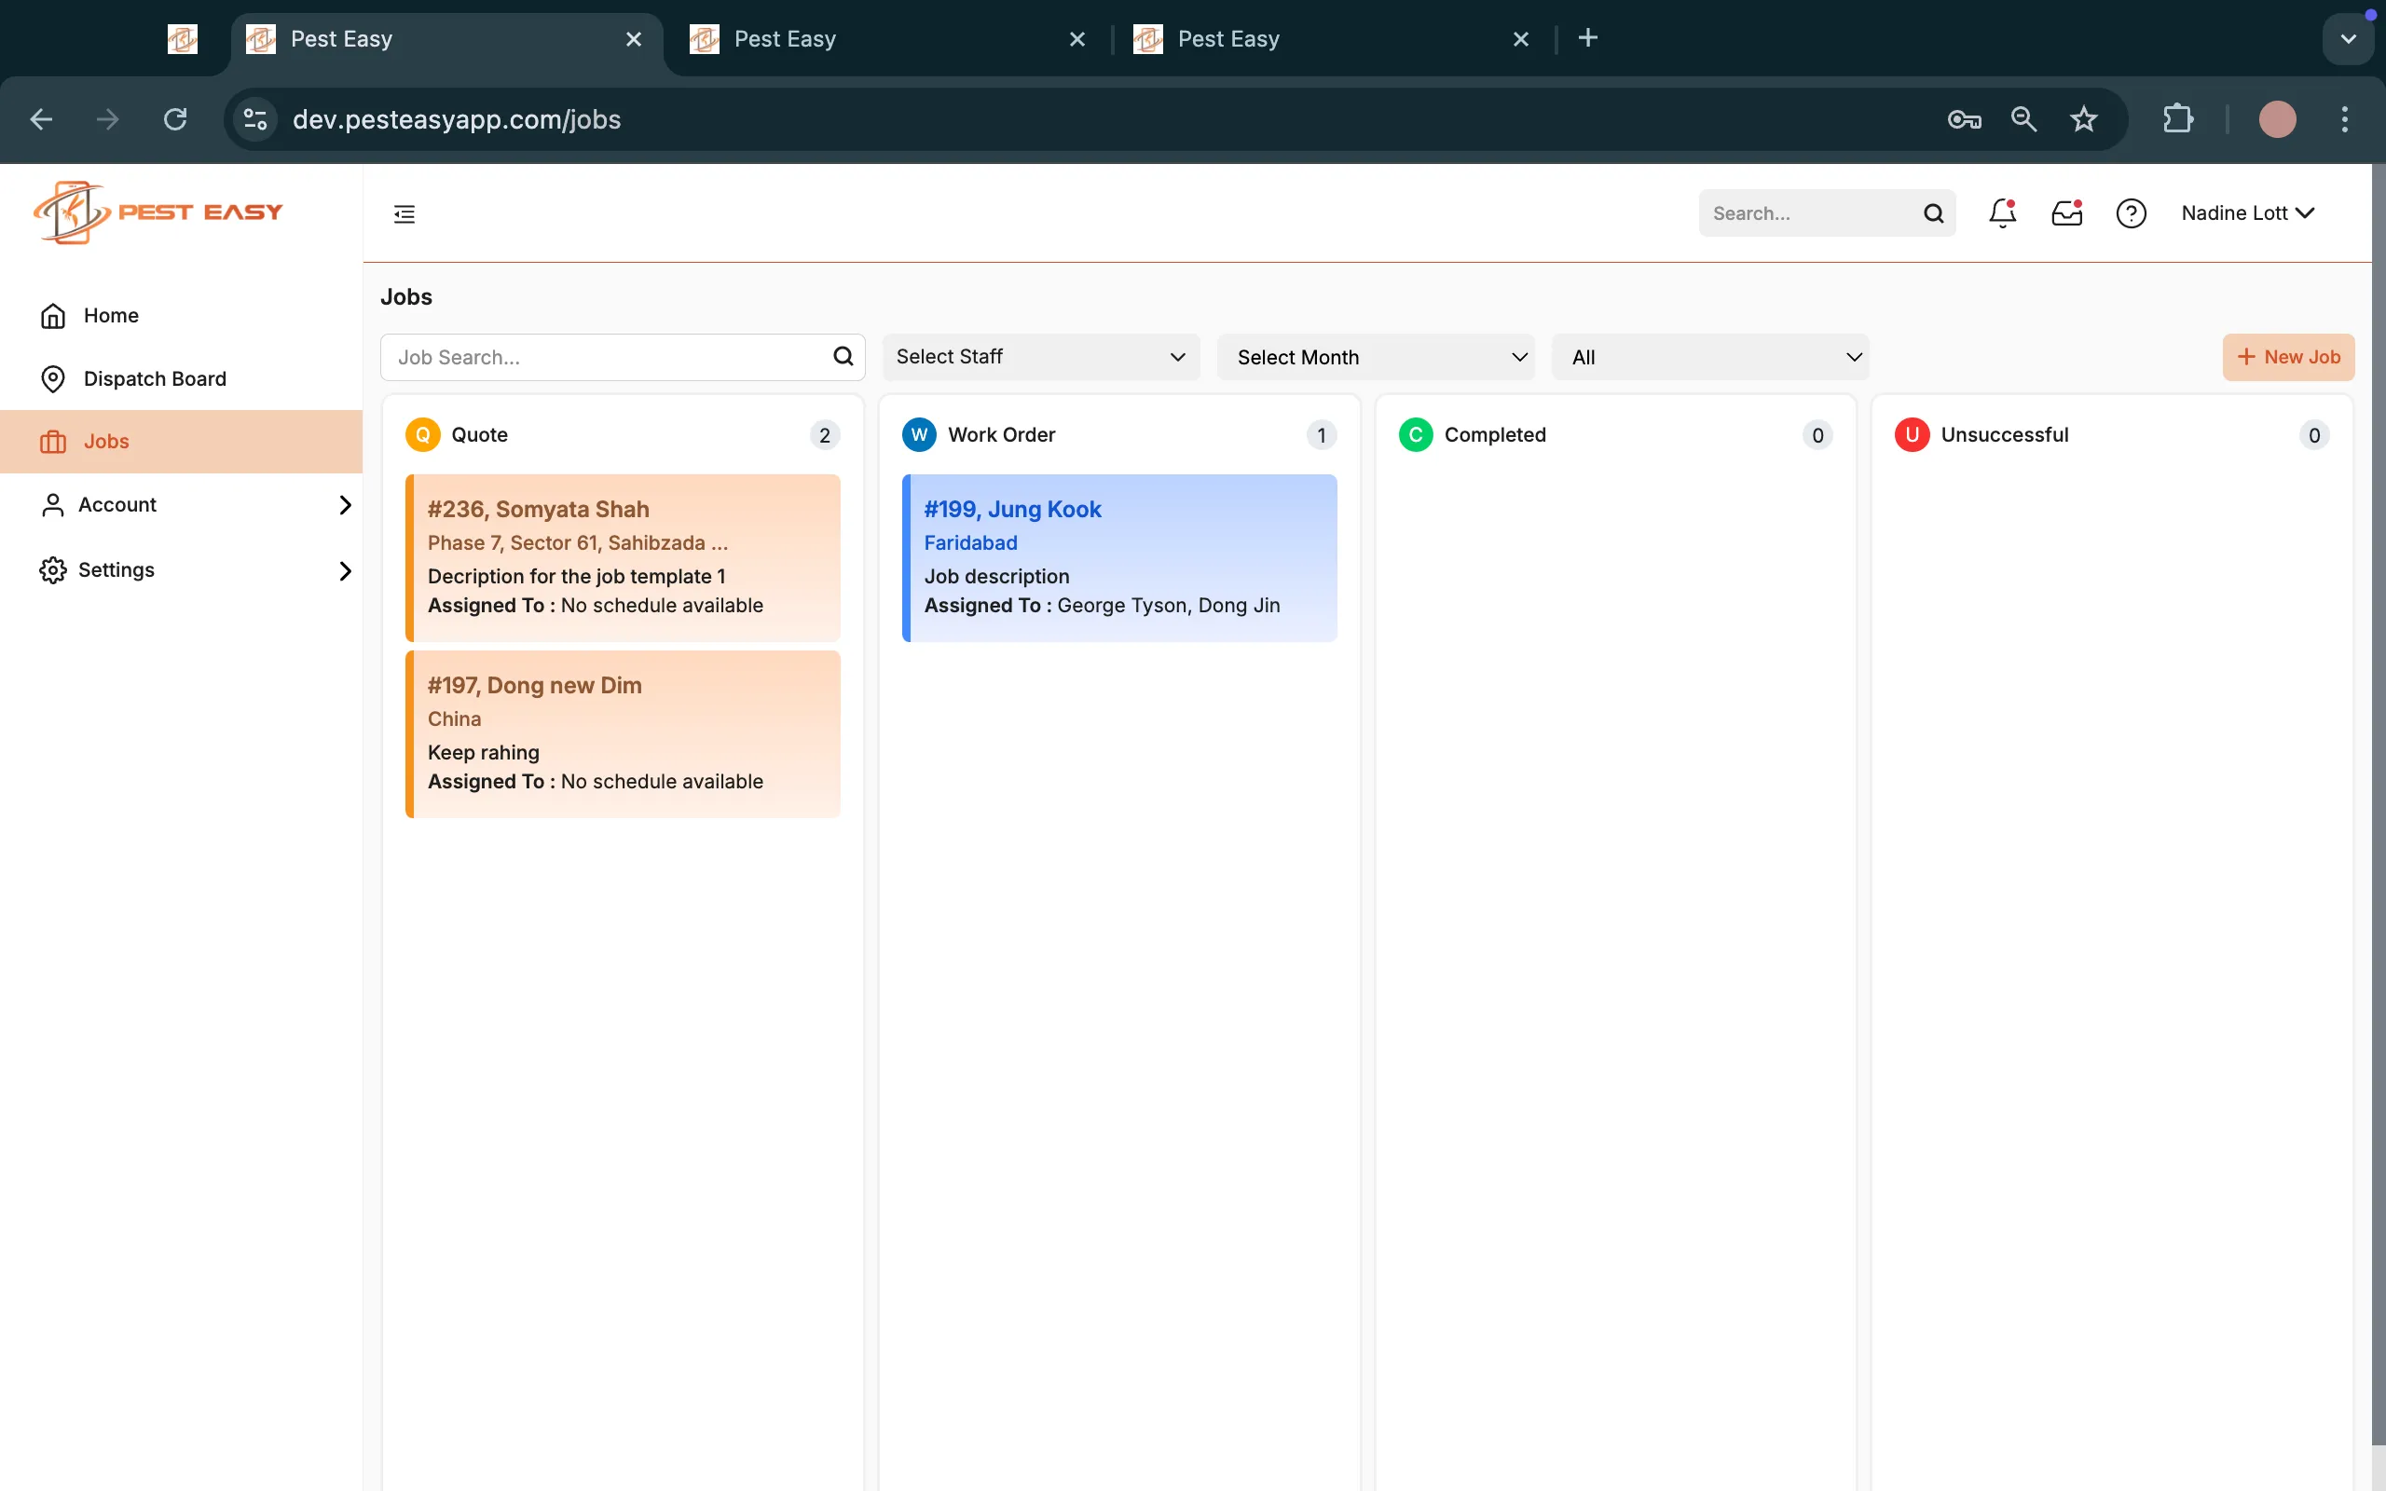Viewport: 2386px width, 1491px height.
Task: Open the All filter dropdown
Action: pyautogui.click(x=1709, y=357)
